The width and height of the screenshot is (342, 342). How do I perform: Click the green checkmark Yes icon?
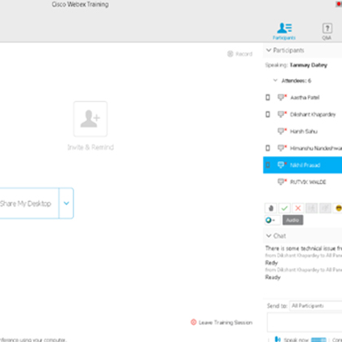pos(284,208)
